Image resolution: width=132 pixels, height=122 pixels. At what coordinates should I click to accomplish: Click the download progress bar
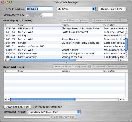(27, 117)
